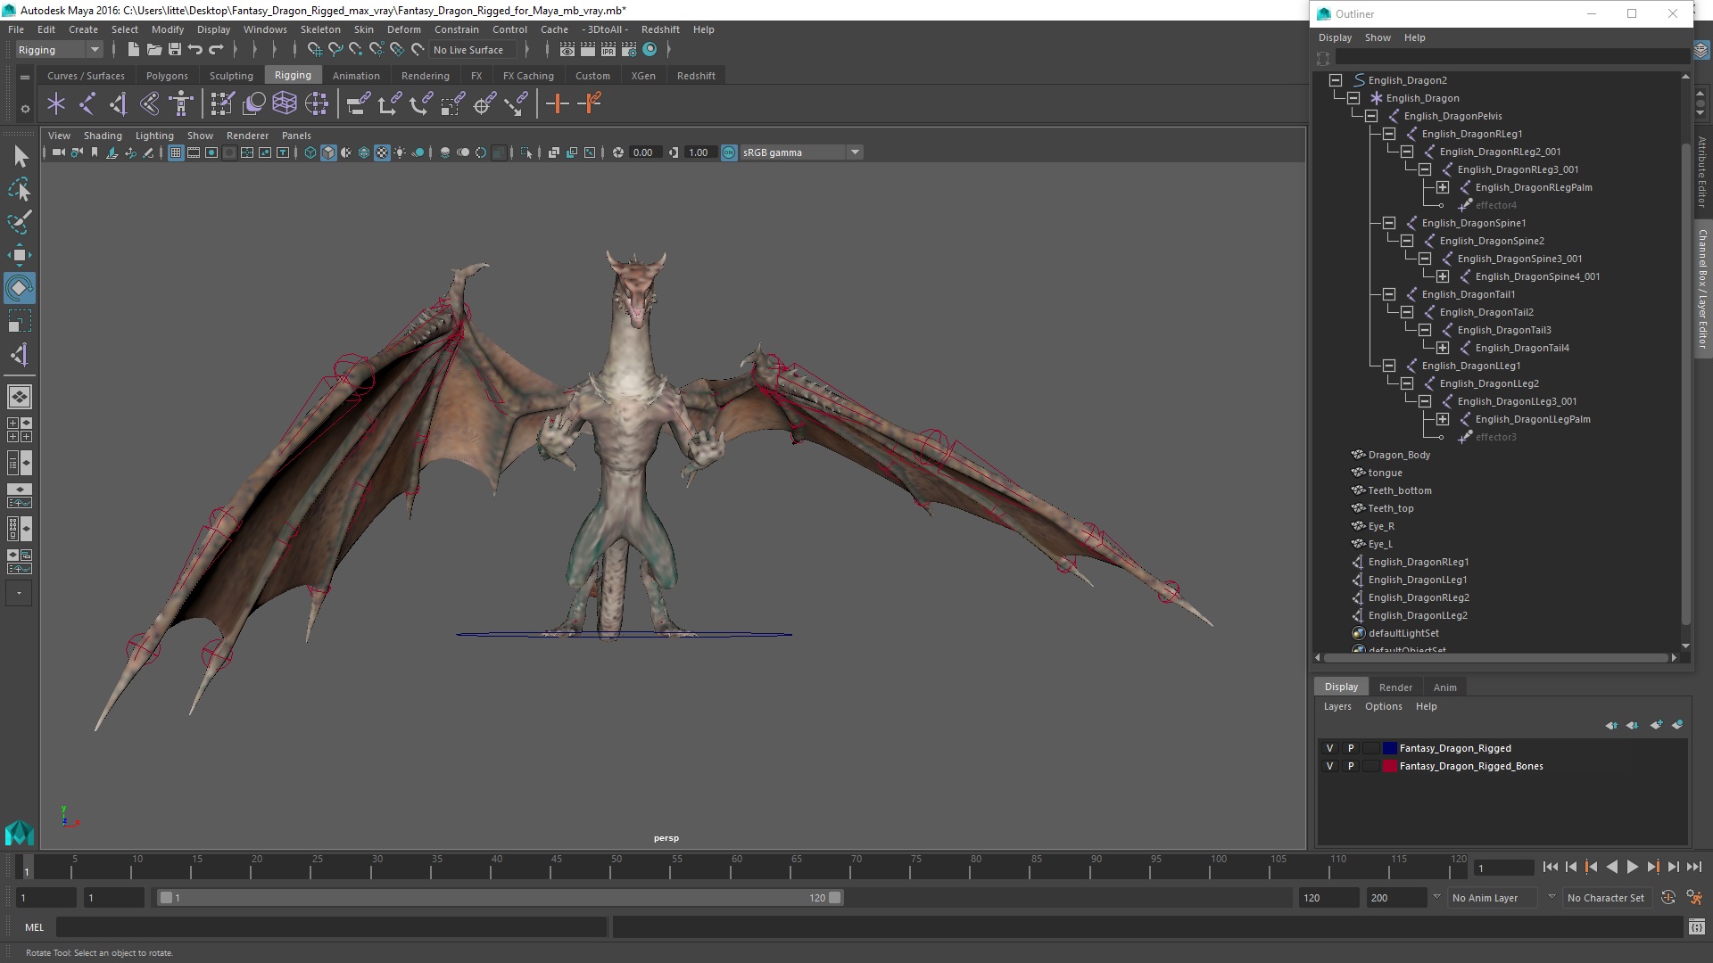Click the blue color swatch of Fantasy_Dragon_Rigged
The image size is (1713, 963).
[x=1389, y=748]
